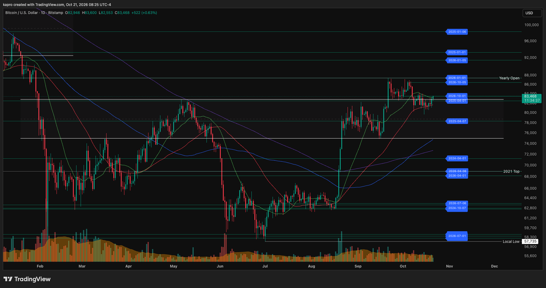Screen dimensions: 546x288
Task: Select the 2026-01-05 level label
Action: 457,60
